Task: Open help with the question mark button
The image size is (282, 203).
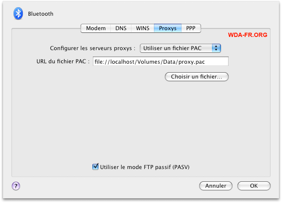Action: [16, 186]
